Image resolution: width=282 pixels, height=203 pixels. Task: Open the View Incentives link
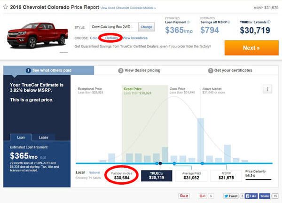[x=135, y=38]
